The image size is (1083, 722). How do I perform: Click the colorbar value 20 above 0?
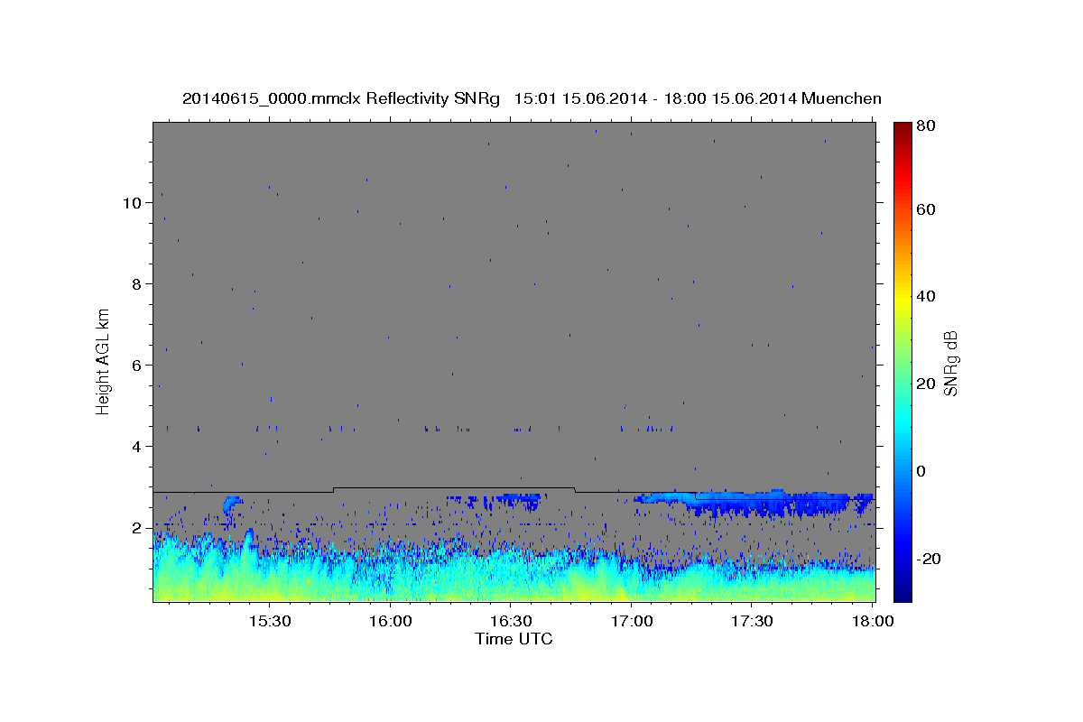pos(926,384)
